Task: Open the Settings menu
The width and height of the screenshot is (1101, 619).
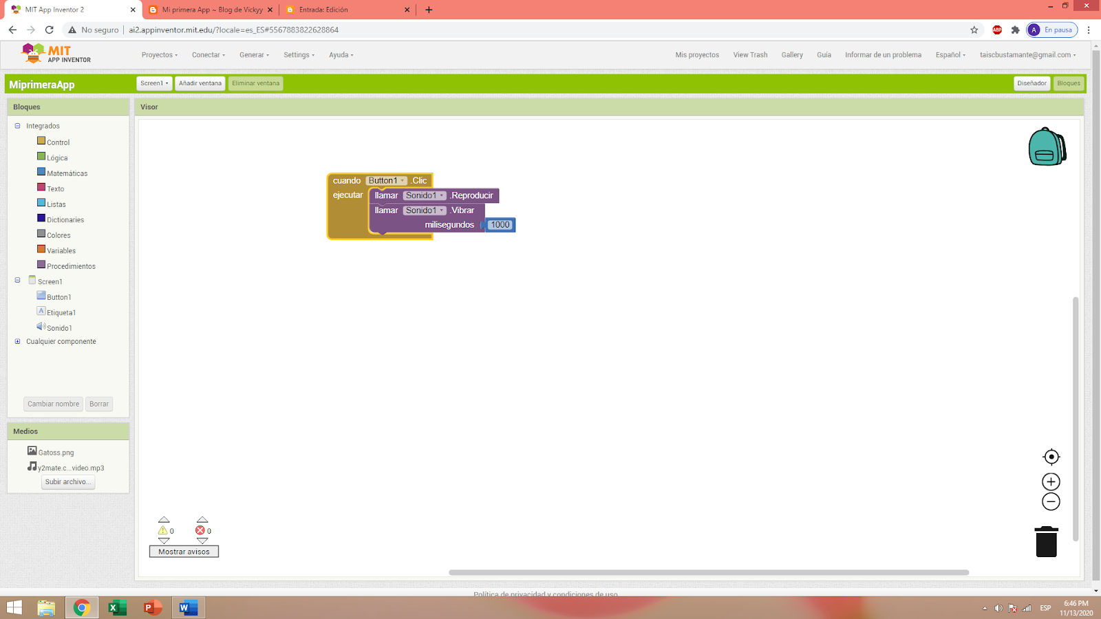Action: 299,55
